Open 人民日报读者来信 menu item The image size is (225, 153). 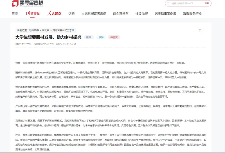click(94, 13)
